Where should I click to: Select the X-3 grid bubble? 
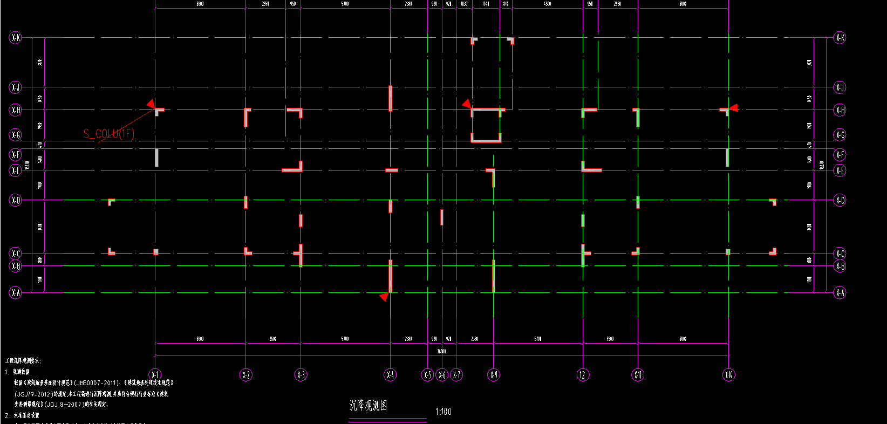tap(301, 375)
